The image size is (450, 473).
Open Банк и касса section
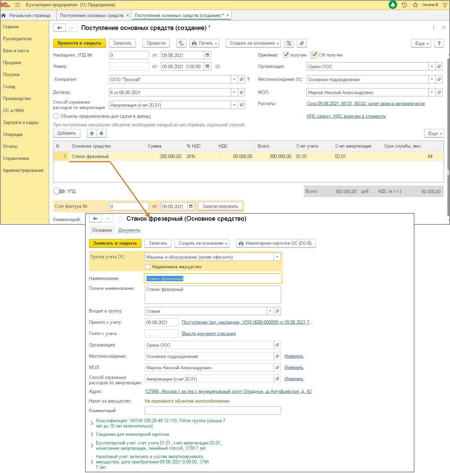tap(16, 51)
